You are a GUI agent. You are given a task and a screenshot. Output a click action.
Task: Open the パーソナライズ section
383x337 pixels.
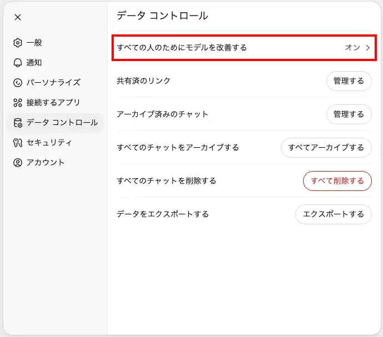coord(56,83)
